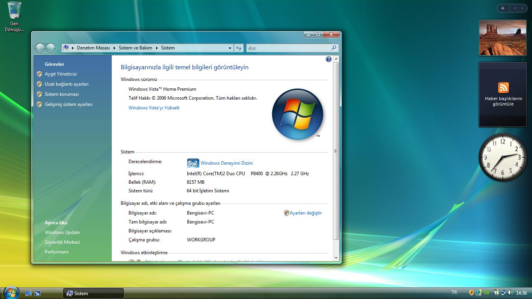Click the volume speaker tray icon
Image resolution: width=532 pixels, height=299 pixels.
click(510, 293)
